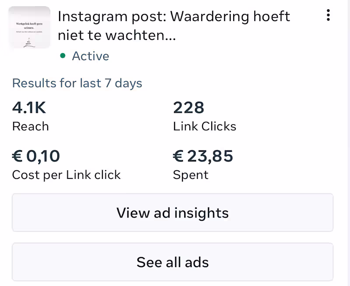Select the "Link Clicks" metric label
350x286 pixels.
[x=204, y=126]
